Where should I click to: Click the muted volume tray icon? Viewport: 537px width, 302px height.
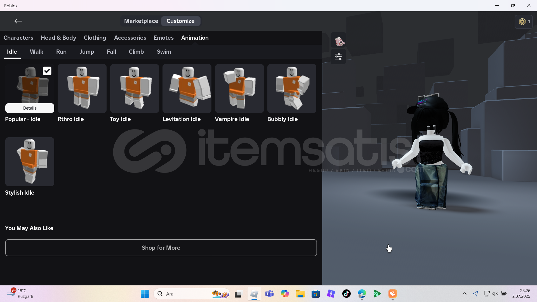point(495,294)
